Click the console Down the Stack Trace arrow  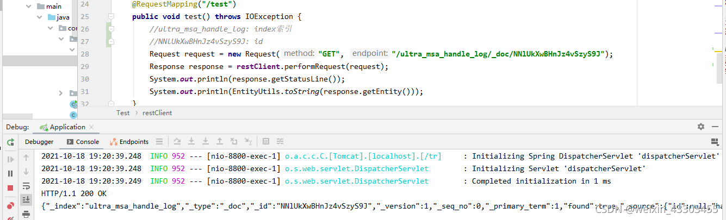[x=26, y=172]
